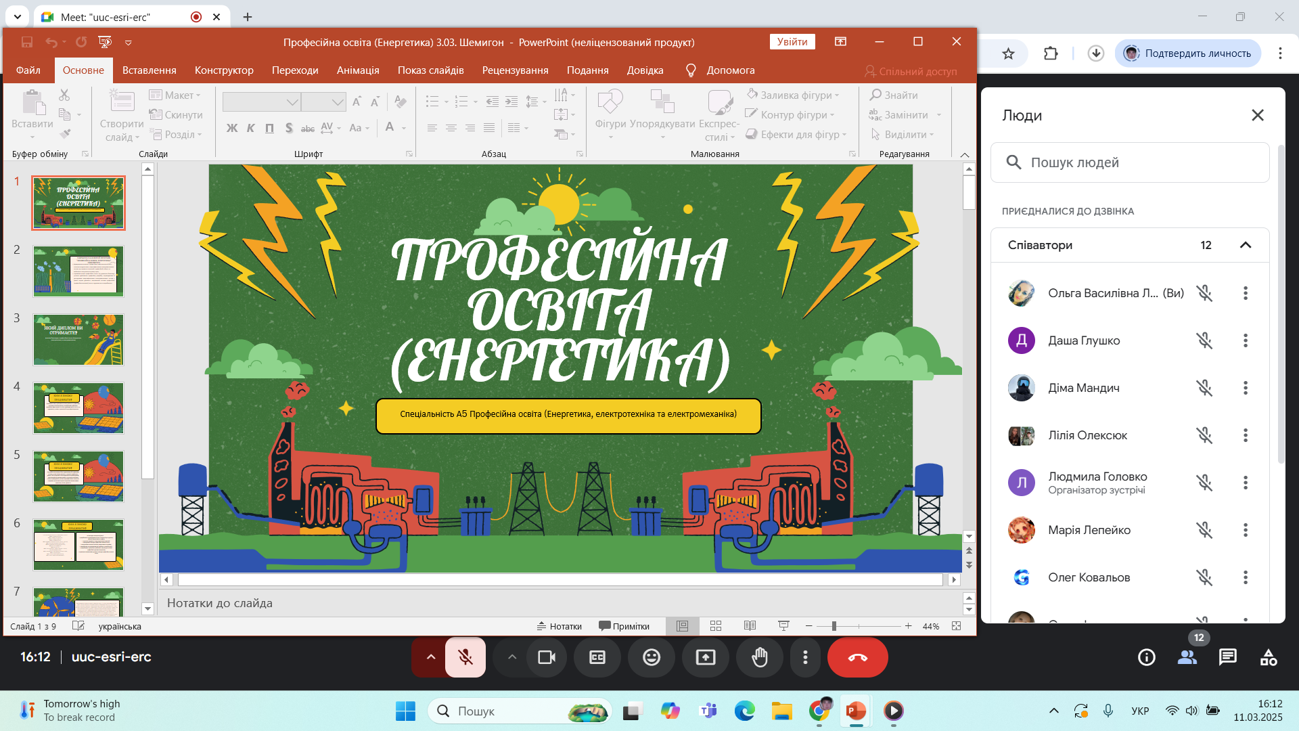
Task: Open Meet chat icon
Action: coord(1228,657)
